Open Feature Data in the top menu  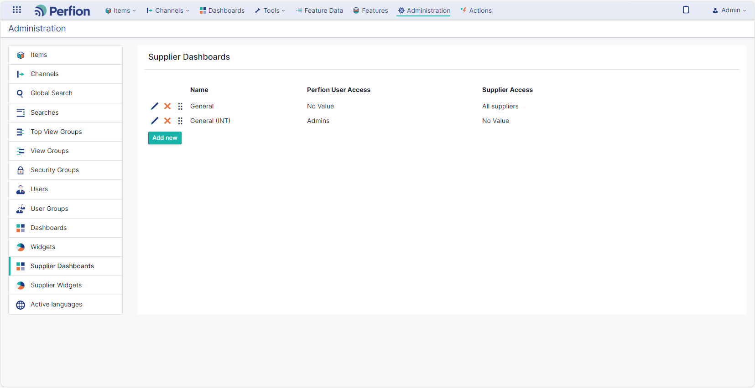[x=319, y=10]
